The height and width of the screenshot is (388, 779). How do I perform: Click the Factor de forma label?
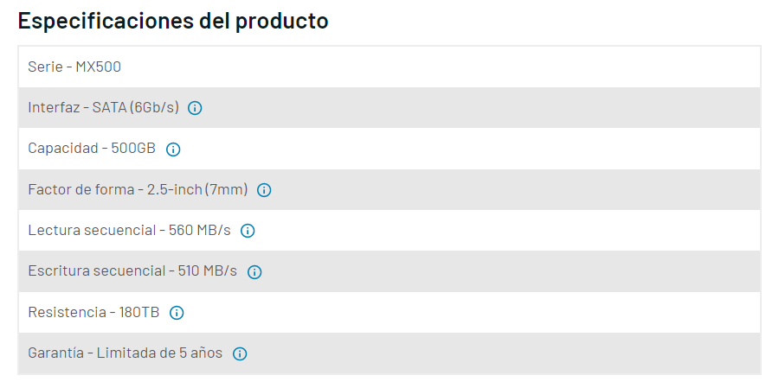[78, 189]
